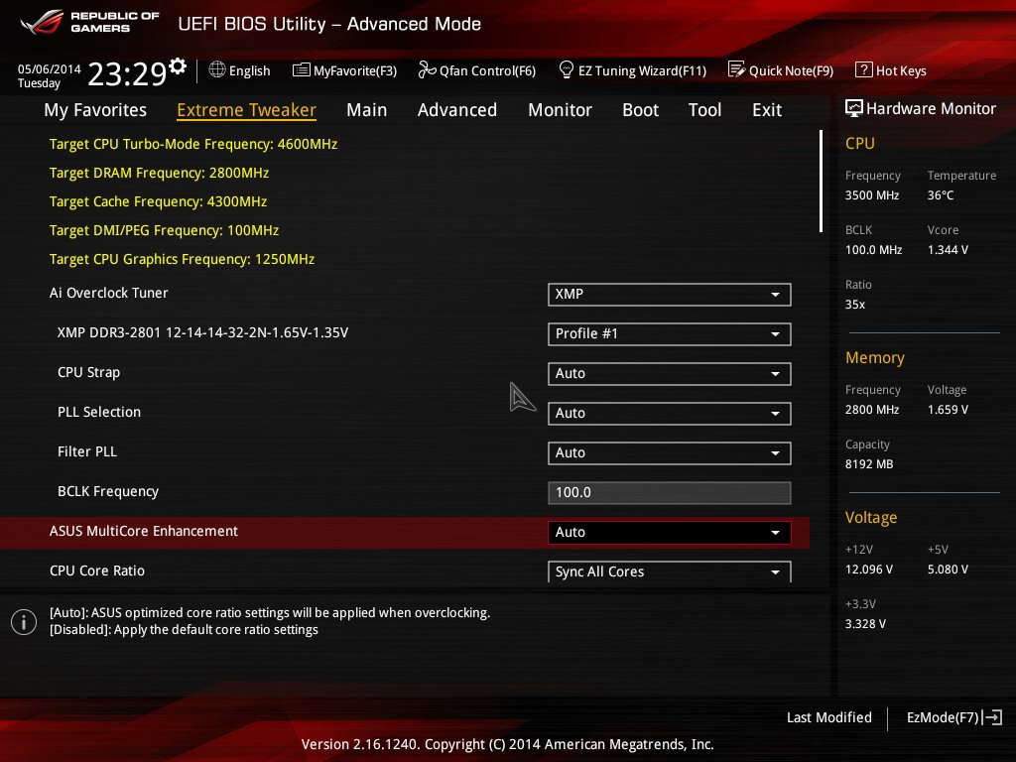Switch to the Main tab
Image resolution: width=1016 pixels, height=762 pixels.
(367, 110)
